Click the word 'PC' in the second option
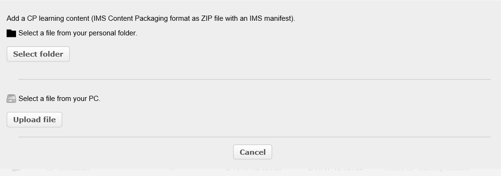 (93, 99)
